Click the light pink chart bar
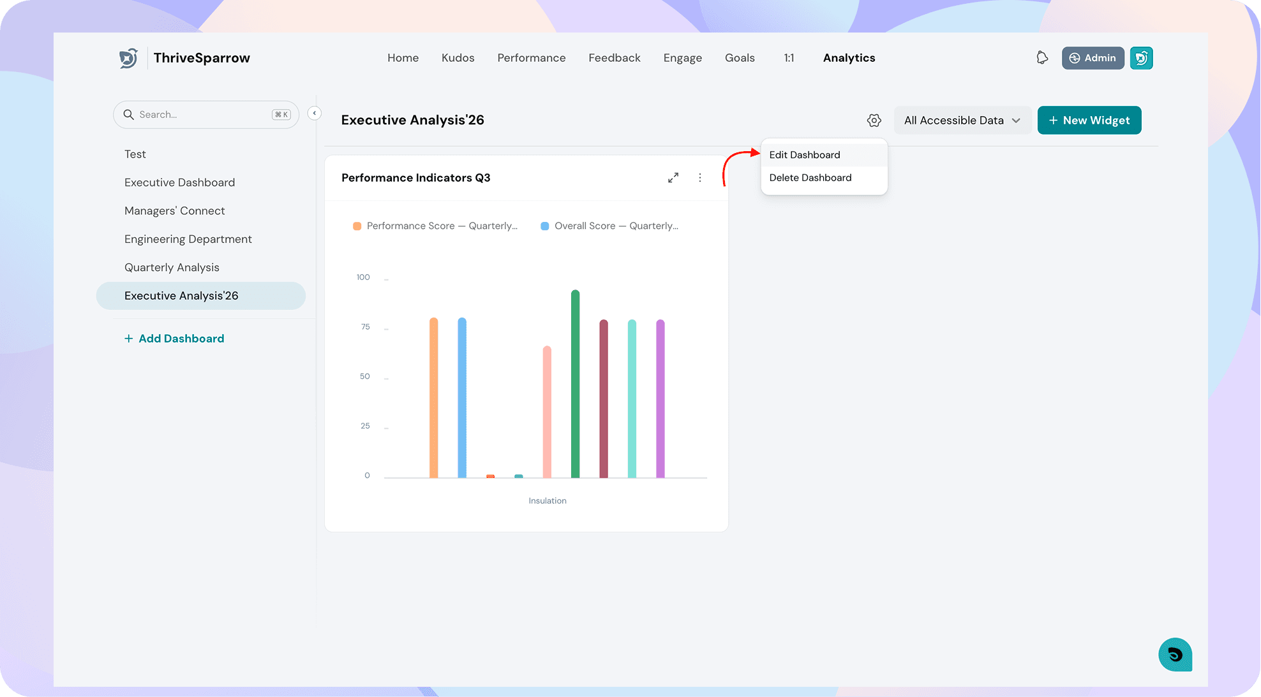The height and width of the screenshot is (697, 1261). (547, 412)
